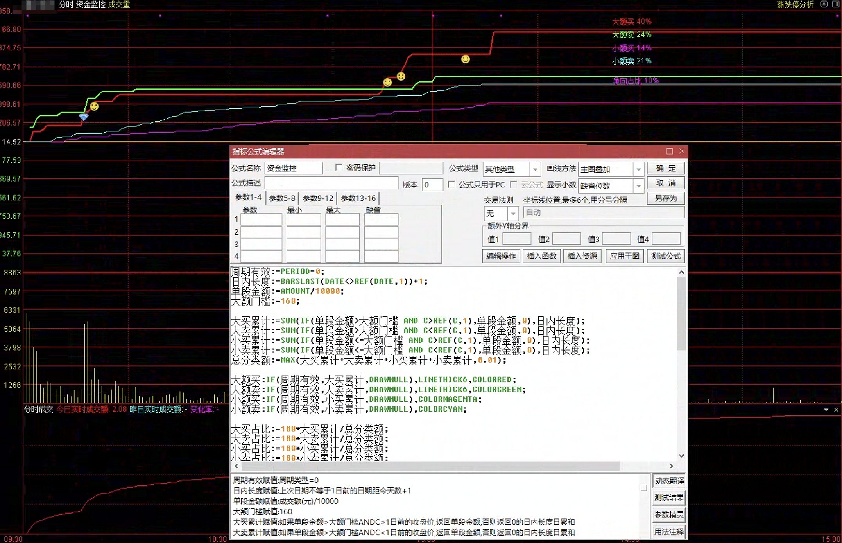Check the 公式只用于PC option

pyautogui.click(x=451, y=184)
